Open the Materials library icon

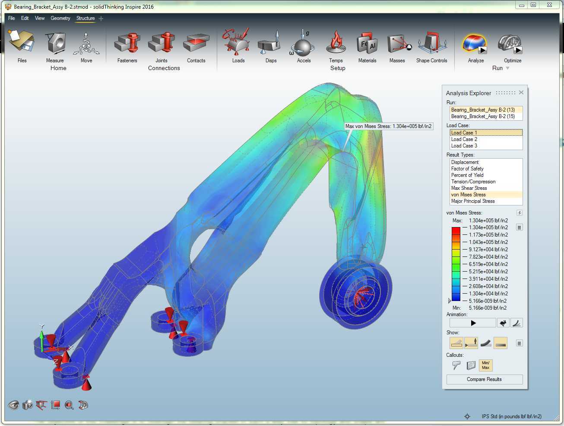pyautogui.click(x=367, y=43)
